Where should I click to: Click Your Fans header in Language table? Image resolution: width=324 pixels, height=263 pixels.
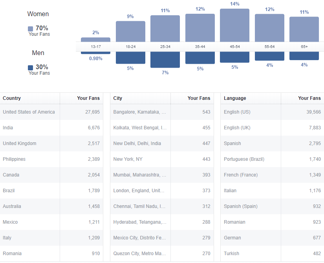(309, 98)
